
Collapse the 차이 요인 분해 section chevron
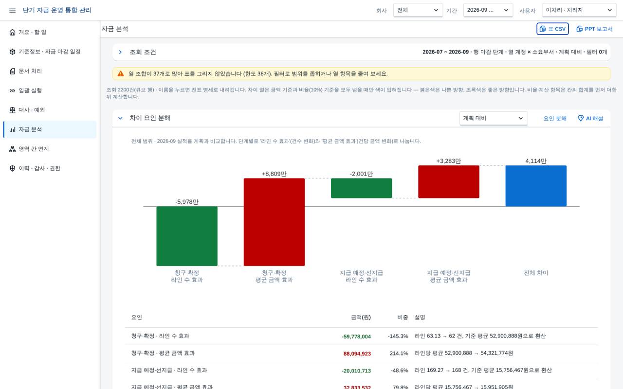point(120,118)
